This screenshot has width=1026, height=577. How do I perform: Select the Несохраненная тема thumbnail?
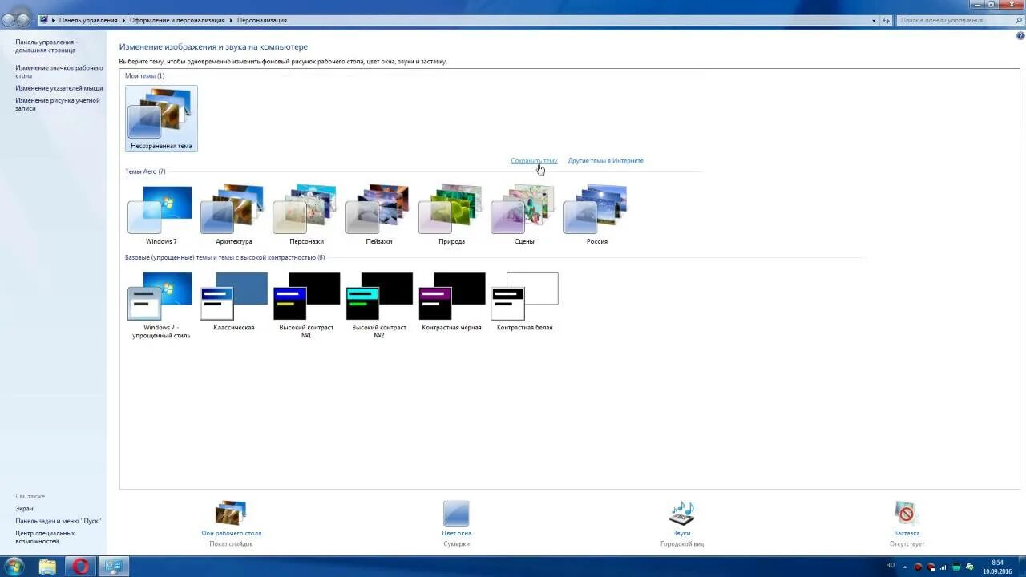point(161,119)
